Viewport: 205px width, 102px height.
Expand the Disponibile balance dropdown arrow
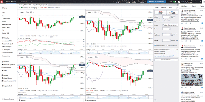click(145, 2)
